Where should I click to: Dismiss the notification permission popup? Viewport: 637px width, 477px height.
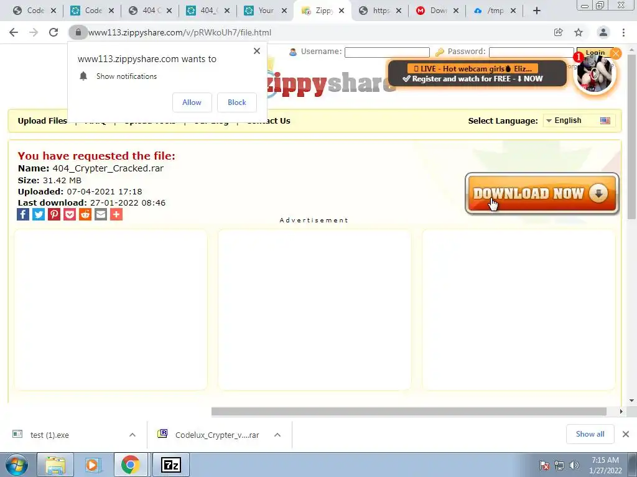(x=257, y=51)
